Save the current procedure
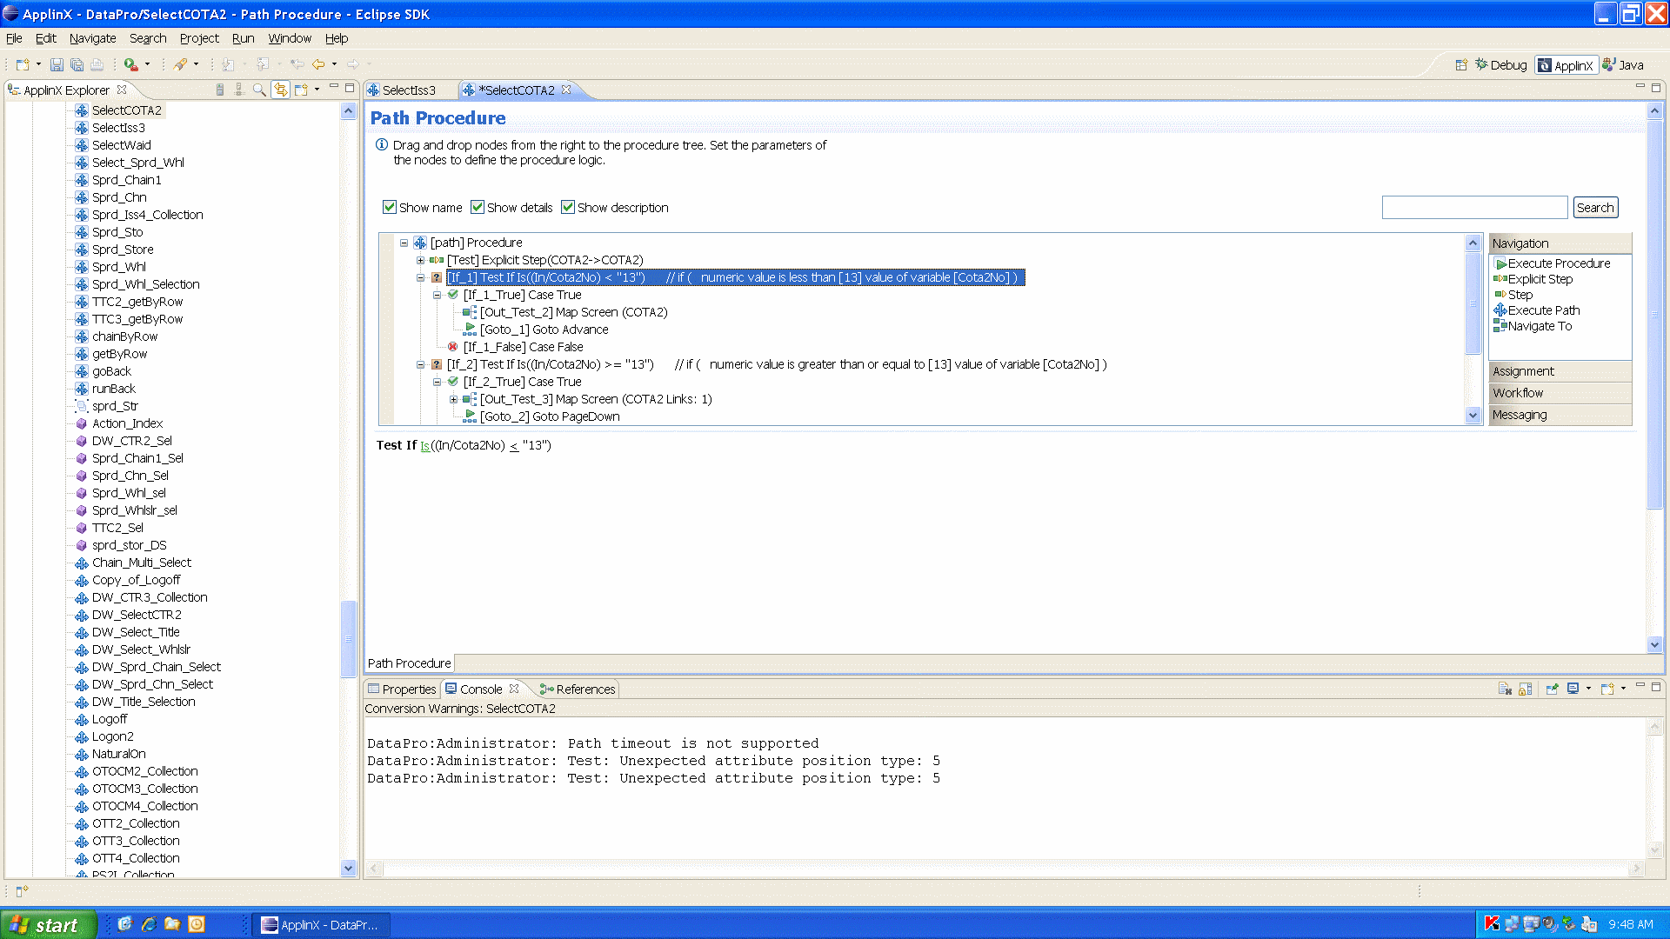 point(57,64)
